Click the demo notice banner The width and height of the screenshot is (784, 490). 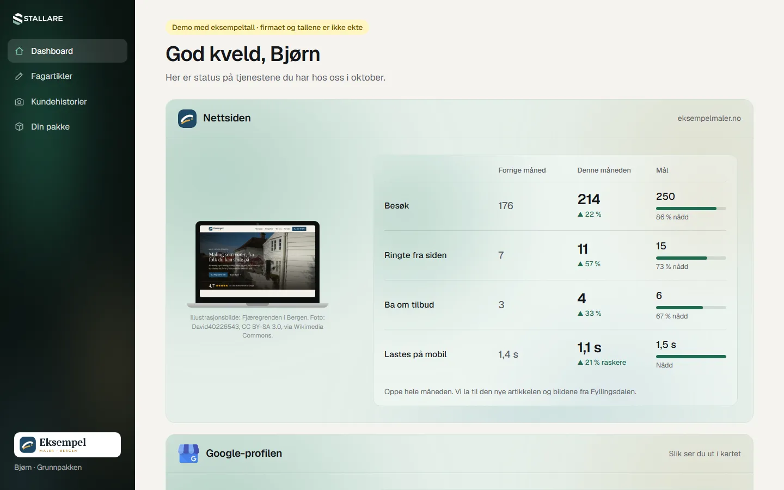point(267,27)
